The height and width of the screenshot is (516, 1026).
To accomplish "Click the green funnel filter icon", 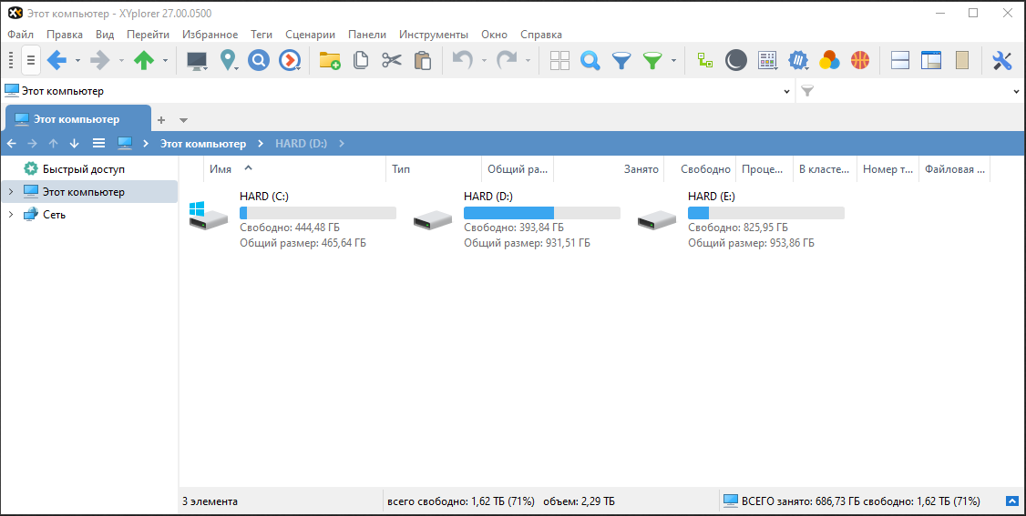I will [x=652, y=61].
